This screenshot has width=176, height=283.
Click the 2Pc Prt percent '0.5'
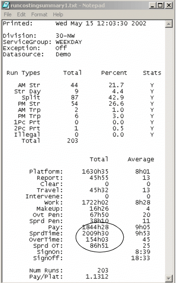tap(118, 128)
